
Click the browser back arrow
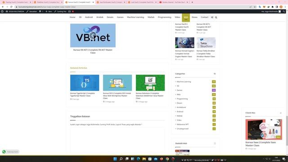tap(3, 7)
